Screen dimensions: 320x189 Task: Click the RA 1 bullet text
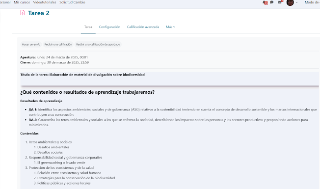point(173,112)
